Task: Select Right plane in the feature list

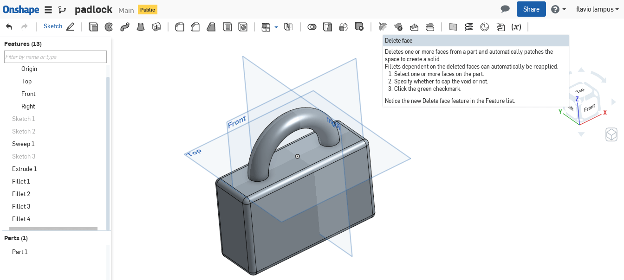Action: 28,106
